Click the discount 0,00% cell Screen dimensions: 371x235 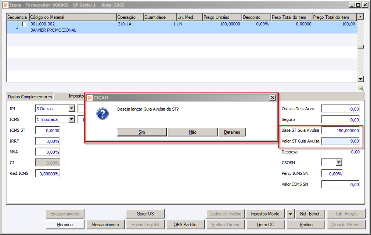[x=262, y=24]
